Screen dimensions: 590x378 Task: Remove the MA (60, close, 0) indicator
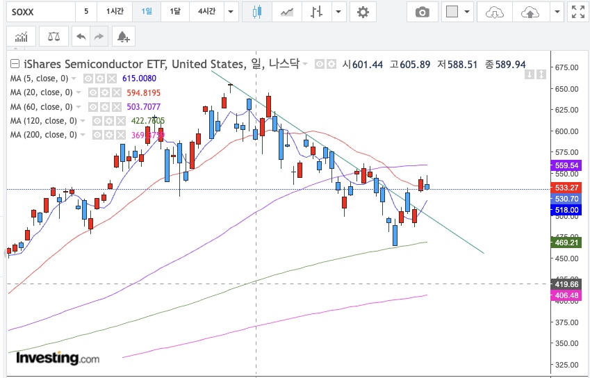click(x=116, y=107)
